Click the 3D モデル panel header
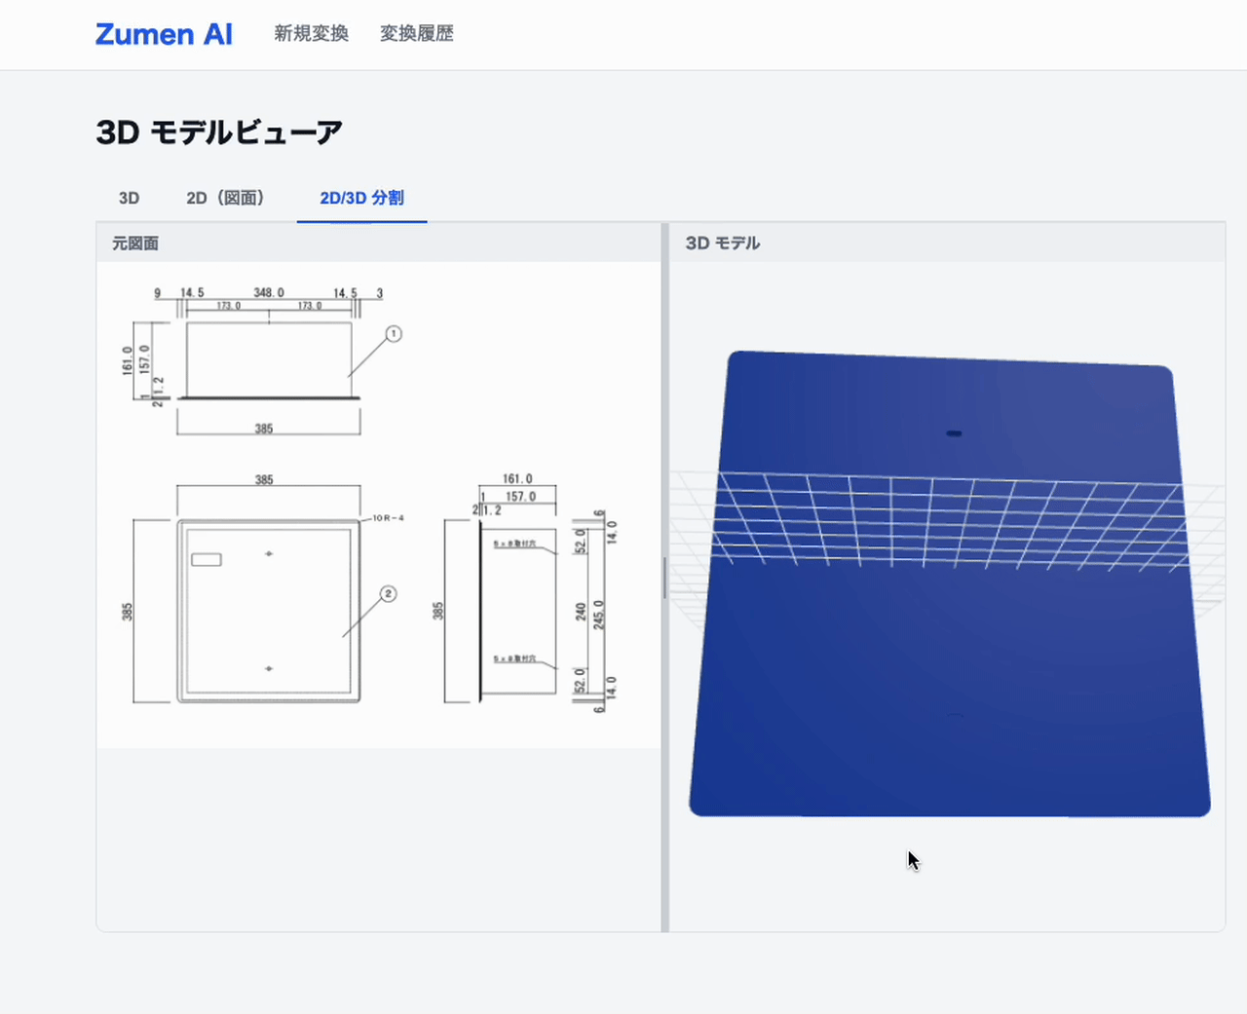This screenshot has height=1014, width=1247. point(722,243)
